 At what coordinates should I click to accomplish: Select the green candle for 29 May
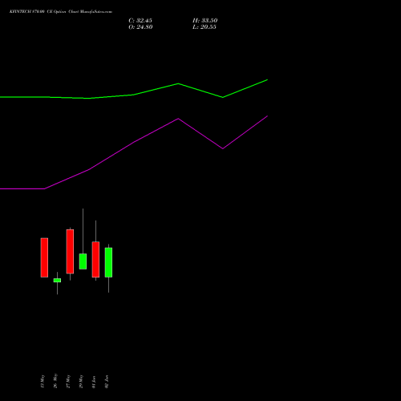[x=83, y=261]
